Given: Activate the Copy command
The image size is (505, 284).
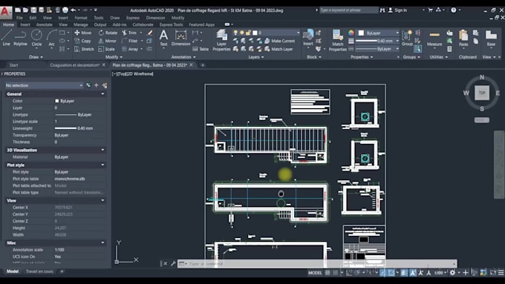Looking at the screenshot, I should [x=82, y=41].
